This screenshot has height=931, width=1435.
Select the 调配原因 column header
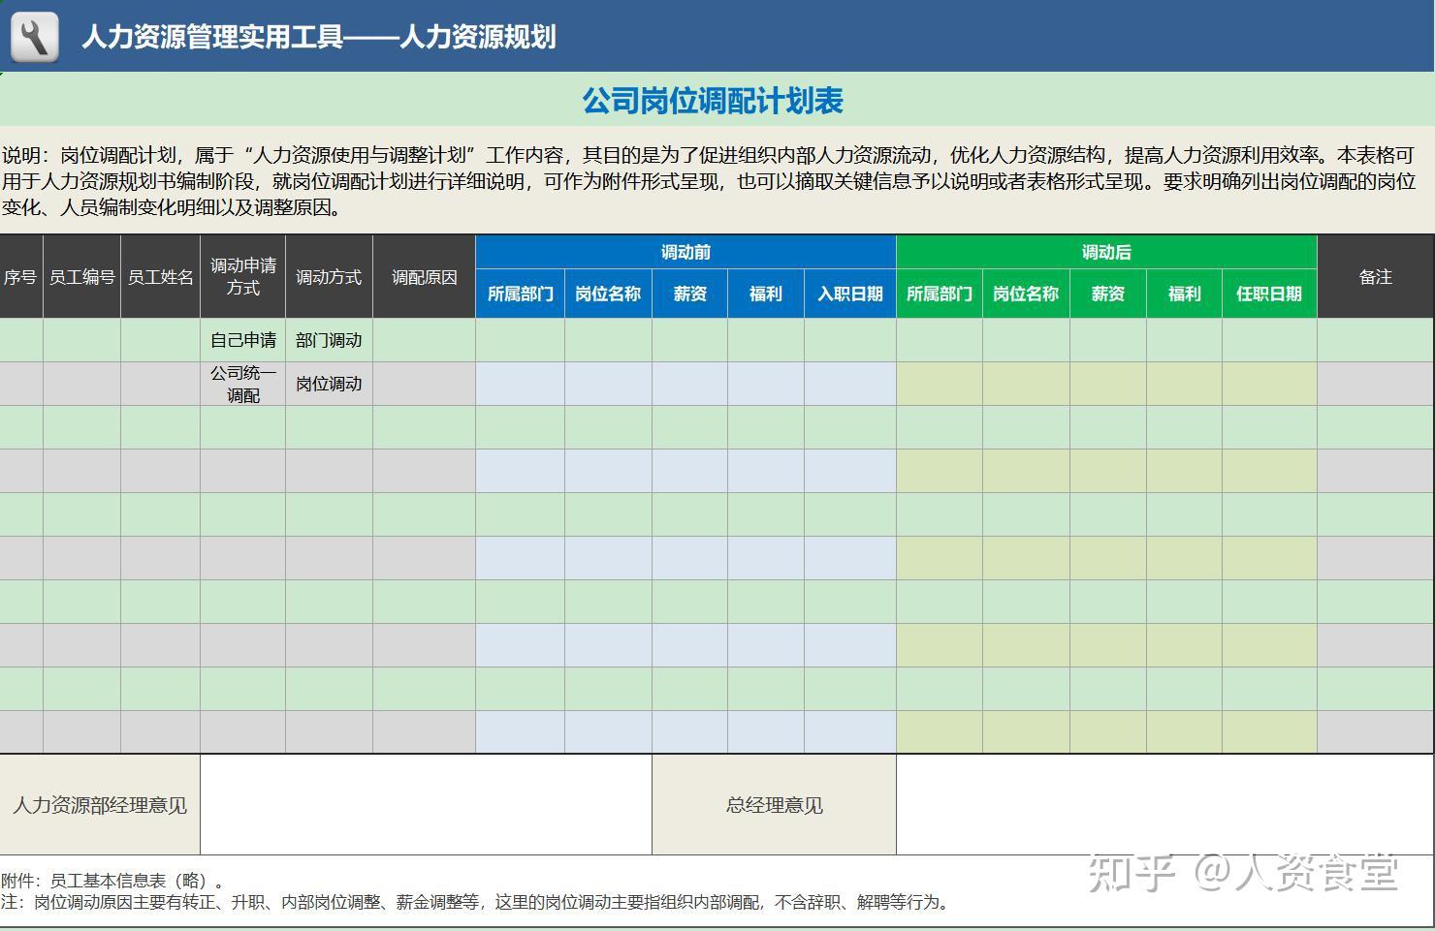[424, 277]
